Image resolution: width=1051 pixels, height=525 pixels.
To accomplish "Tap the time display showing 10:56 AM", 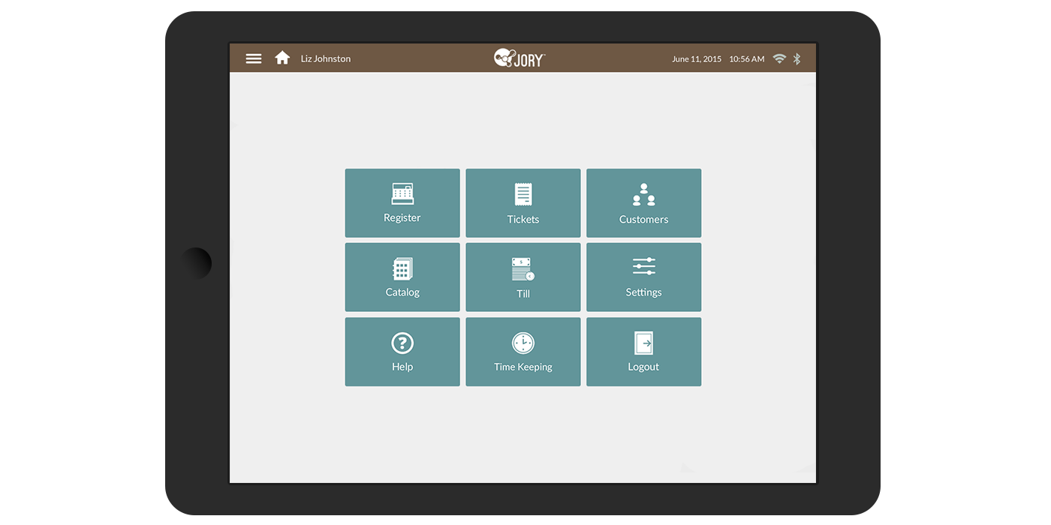I will [x=746, y=58].
